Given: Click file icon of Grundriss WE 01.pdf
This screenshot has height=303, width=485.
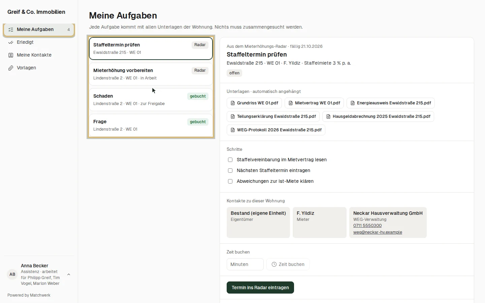Looking at the screenshot, I should click(233, 103).
